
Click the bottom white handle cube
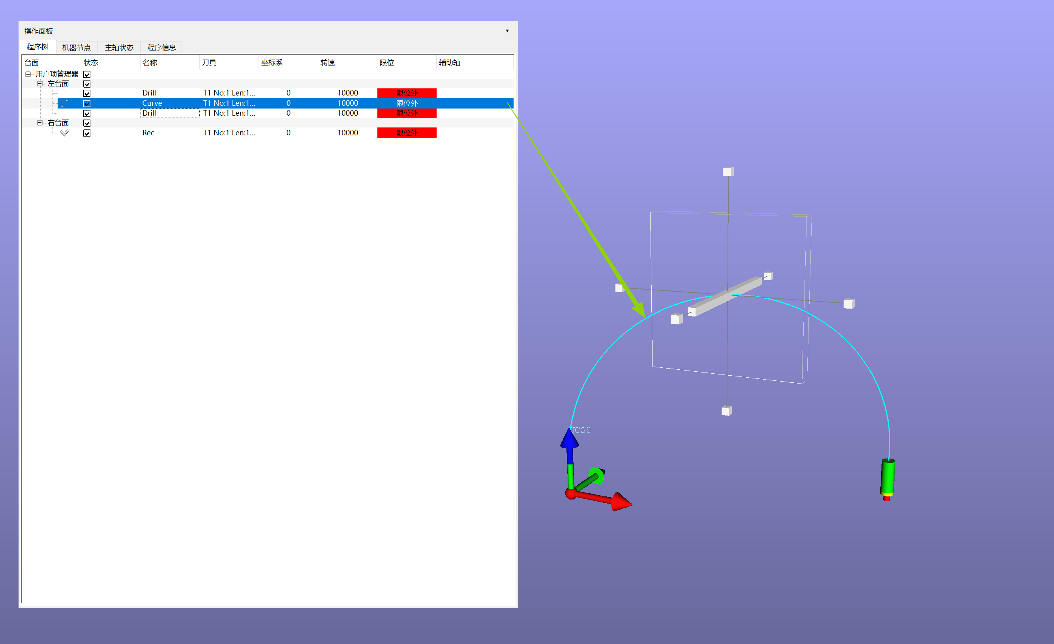726,411
